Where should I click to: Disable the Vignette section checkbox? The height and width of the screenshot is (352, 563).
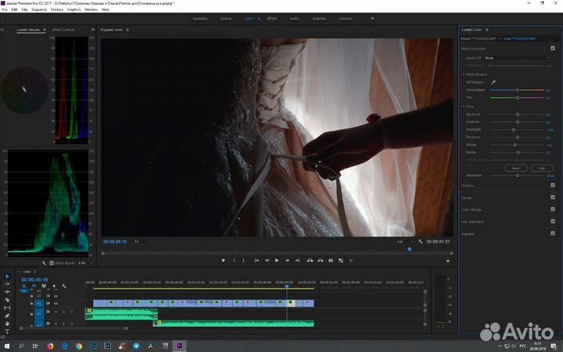click(x=553, y=233)
